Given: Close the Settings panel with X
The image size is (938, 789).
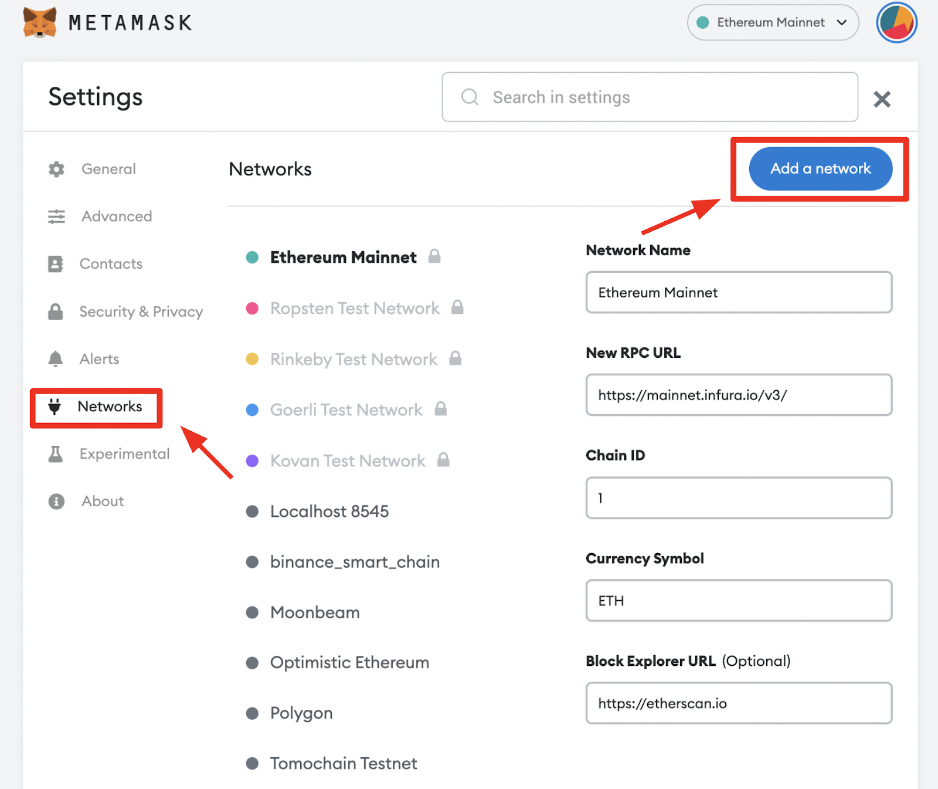Looking at the screenshot, I should [882, 99].
